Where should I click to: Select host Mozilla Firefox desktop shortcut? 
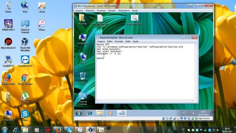[8, 79]
